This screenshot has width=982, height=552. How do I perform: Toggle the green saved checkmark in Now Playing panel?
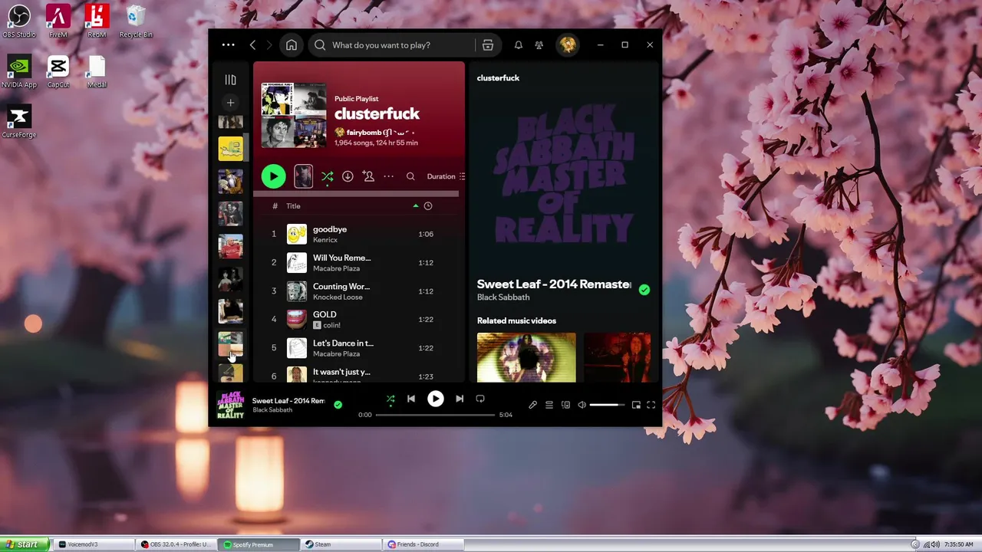644,290
